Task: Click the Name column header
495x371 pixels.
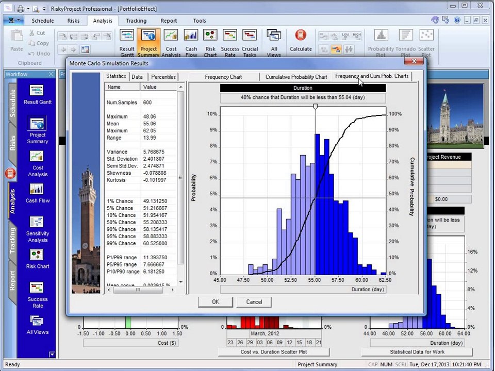Action: coord(123,87)
